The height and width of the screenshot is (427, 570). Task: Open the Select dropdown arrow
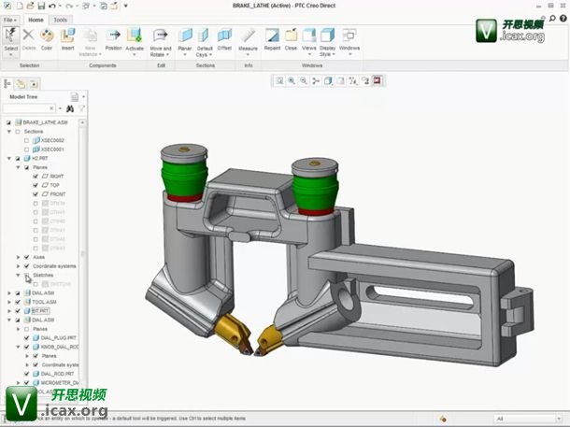coord(11,55)
